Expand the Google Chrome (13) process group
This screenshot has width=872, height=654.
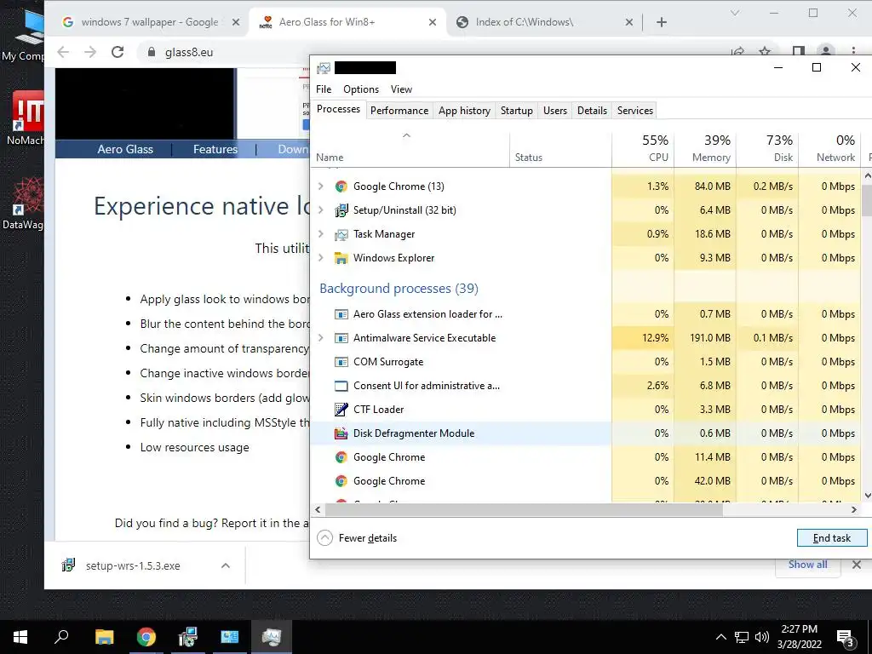(x=321, y=186)
